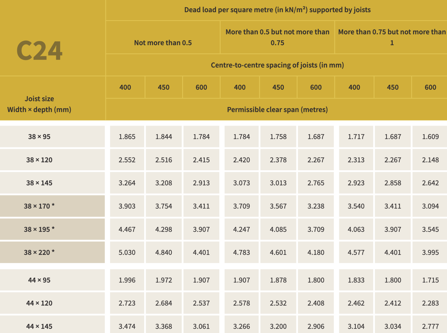Click the 44 × 120 joist row label
Image resolution: width=447 pixels, height=333 pixels.
point(39,303)
